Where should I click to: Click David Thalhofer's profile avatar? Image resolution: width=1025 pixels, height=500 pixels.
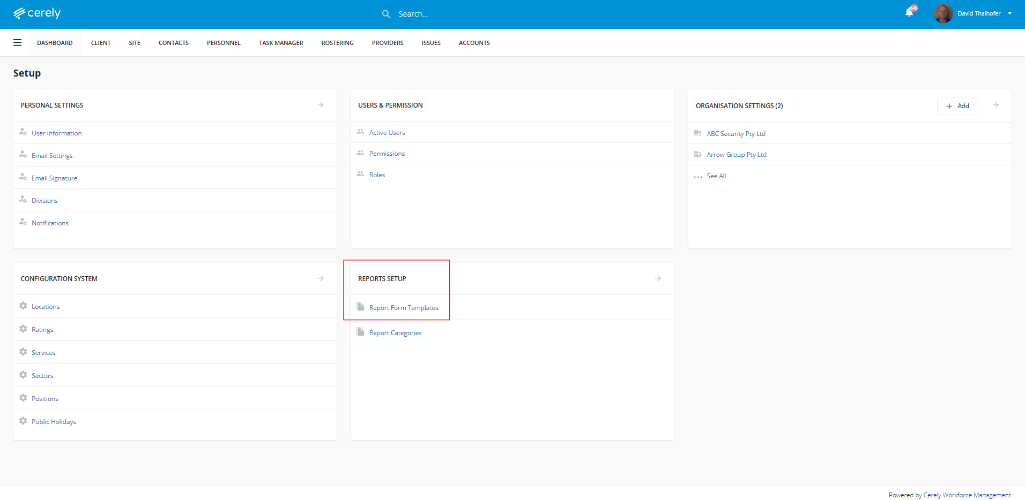coord(943,13)
